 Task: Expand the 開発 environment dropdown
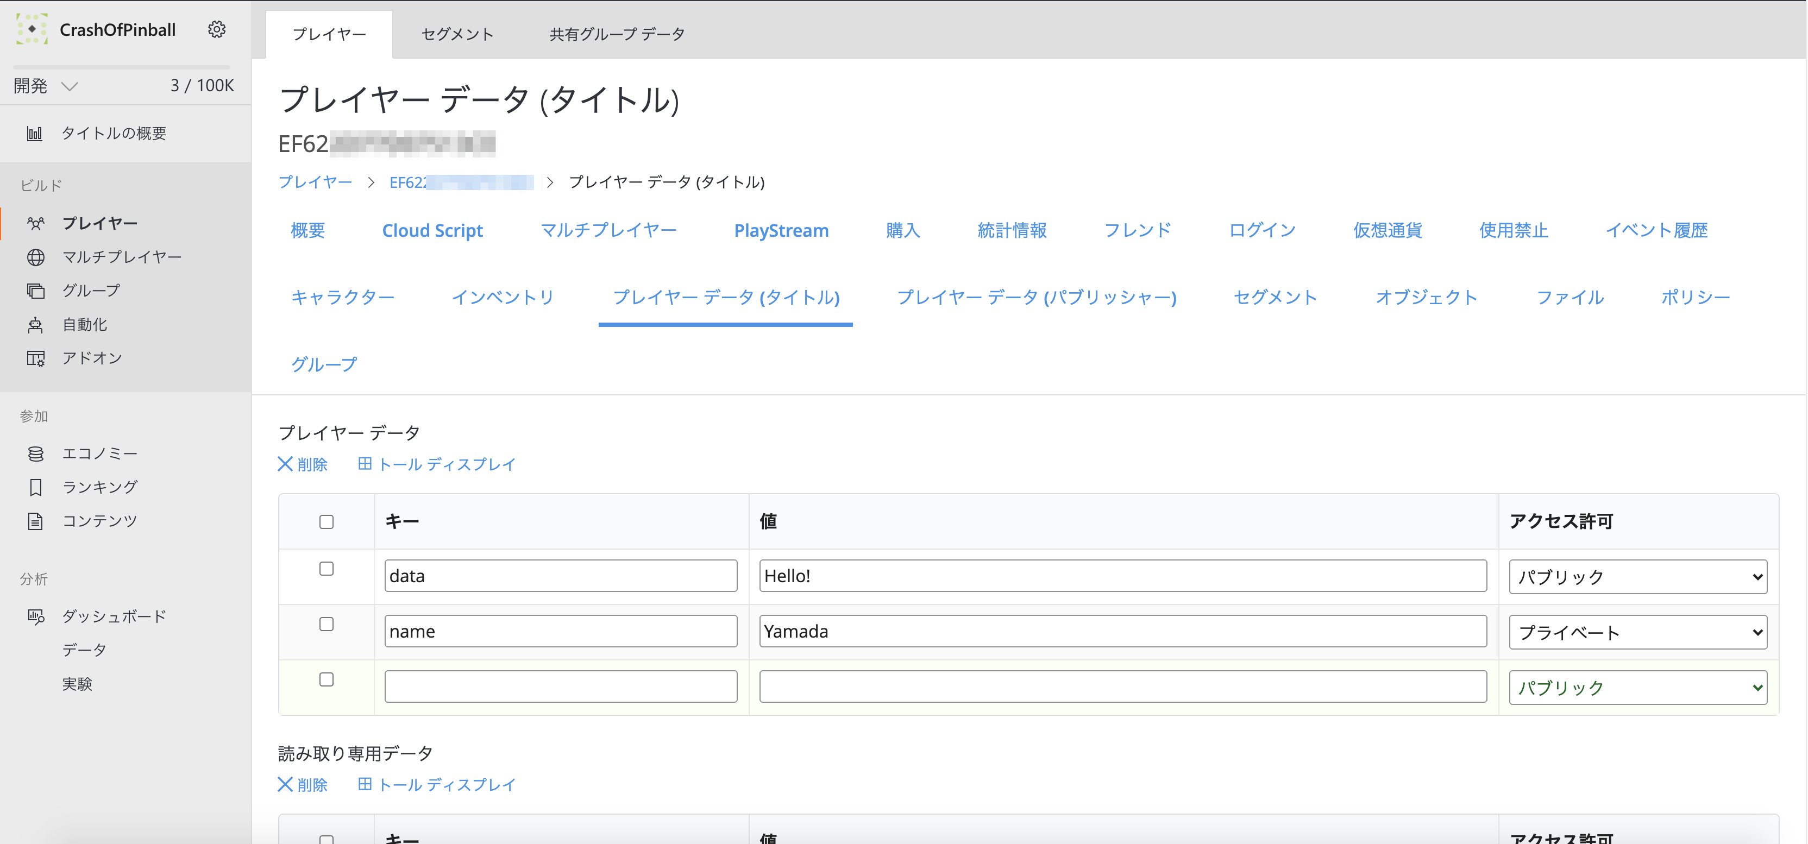click(x=70, y=86)
